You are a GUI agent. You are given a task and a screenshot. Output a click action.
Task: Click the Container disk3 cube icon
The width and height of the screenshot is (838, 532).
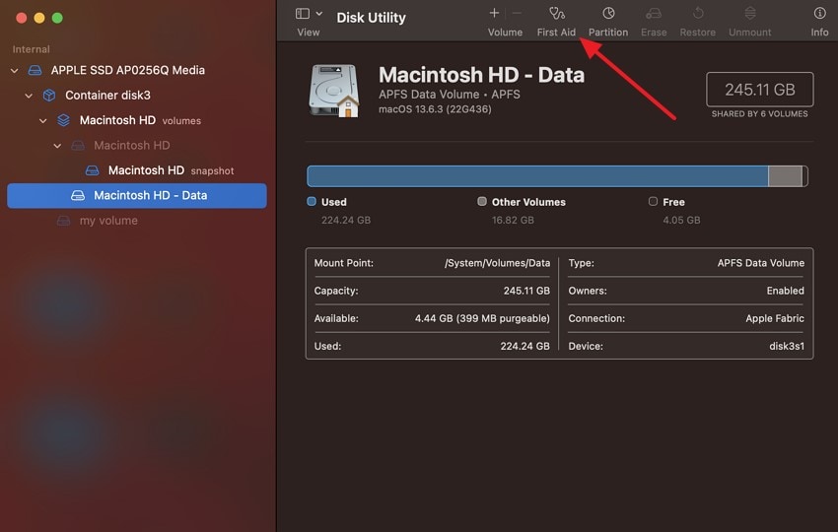coord(49,96)
